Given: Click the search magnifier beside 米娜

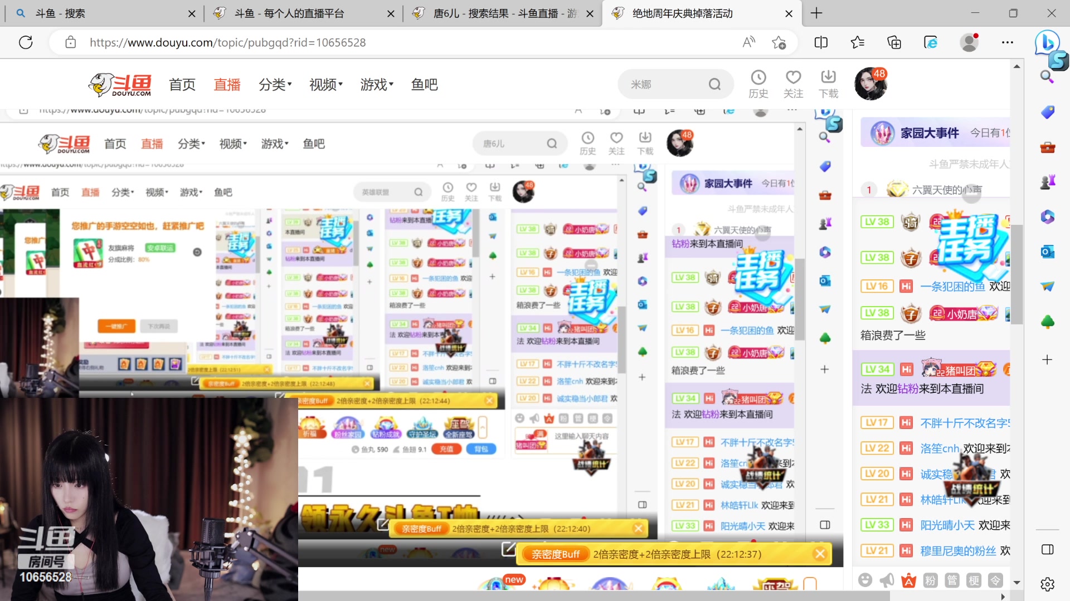Looking at the screenshot, I should point(714,85).
